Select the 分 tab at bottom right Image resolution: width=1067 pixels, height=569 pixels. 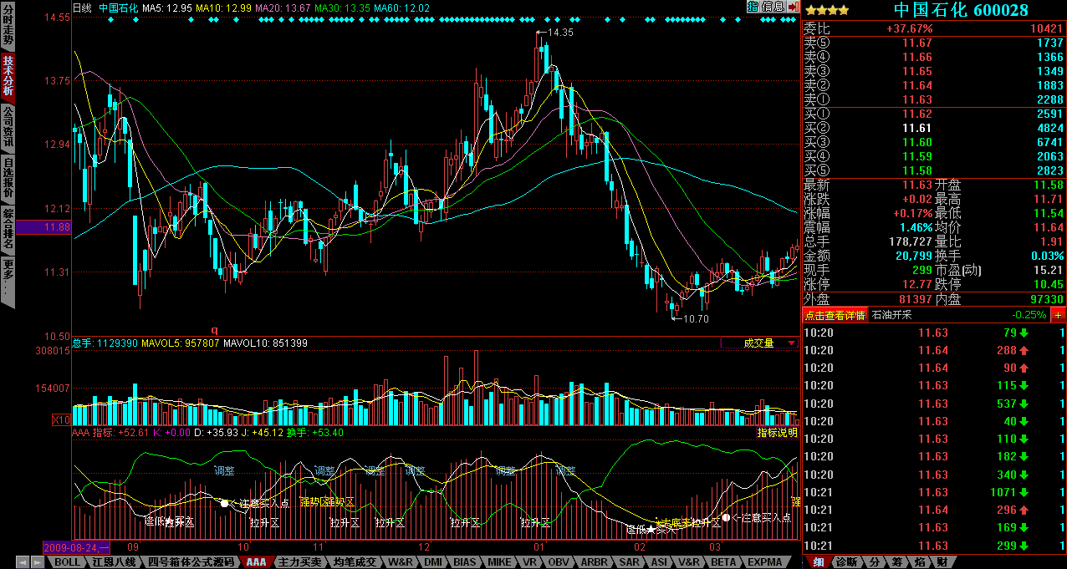[874, 562]
